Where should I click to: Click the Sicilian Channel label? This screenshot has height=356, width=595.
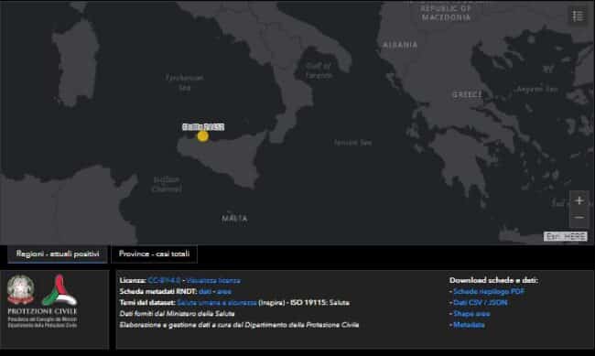(x=167, y=184)
